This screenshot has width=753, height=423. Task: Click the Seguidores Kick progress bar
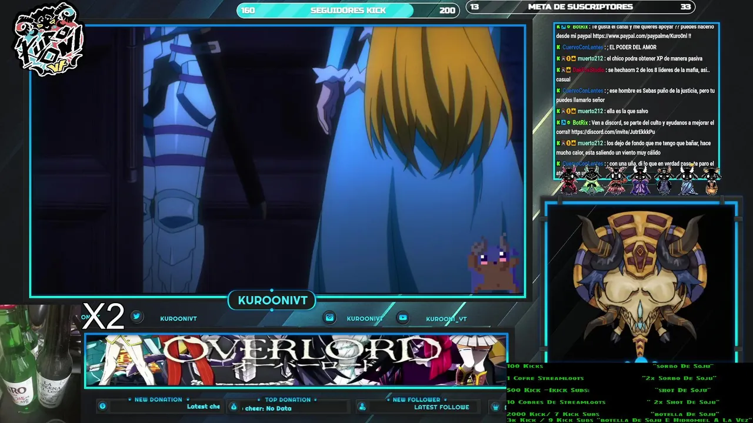tap(348, 10)
